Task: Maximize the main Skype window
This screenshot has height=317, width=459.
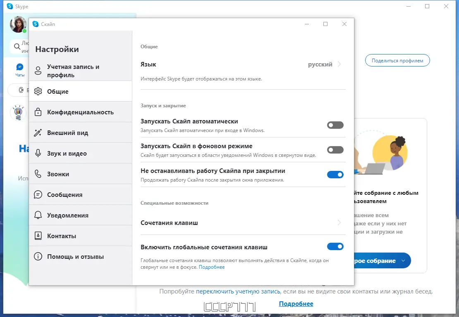Action: pos(427,6)
